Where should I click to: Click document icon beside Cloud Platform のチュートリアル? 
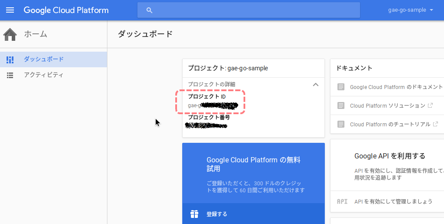click(x=341, y=125)
